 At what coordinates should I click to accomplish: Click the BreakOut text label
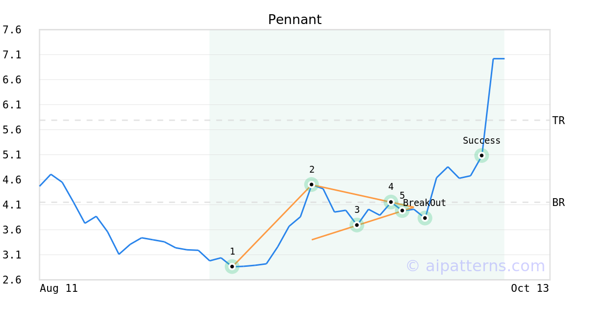point(425,203)
